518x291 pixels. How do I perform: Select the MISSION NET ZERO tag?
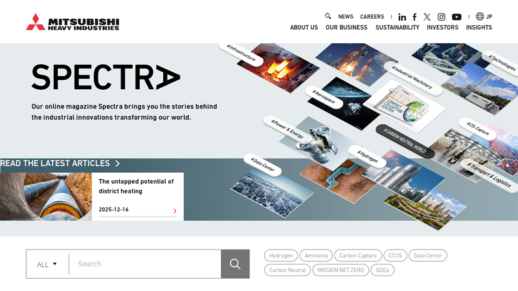[341, 270]
